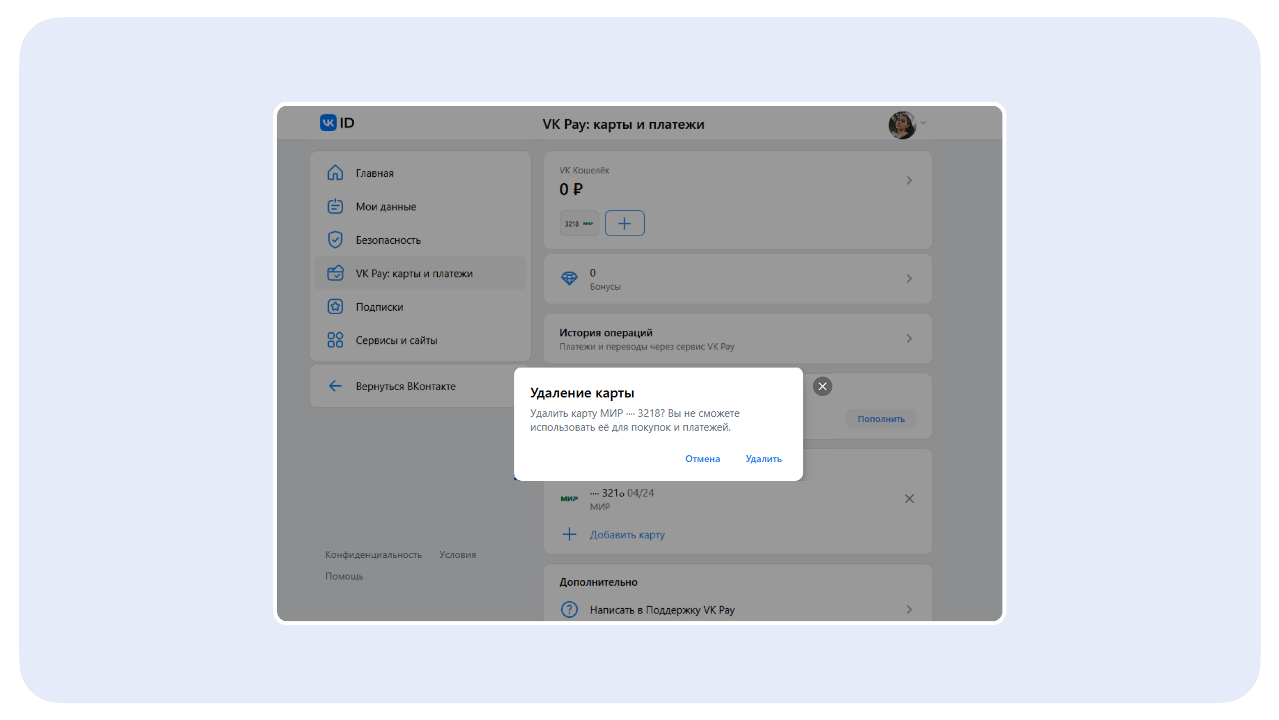Click the Подписки star icon

click(335, 307)
